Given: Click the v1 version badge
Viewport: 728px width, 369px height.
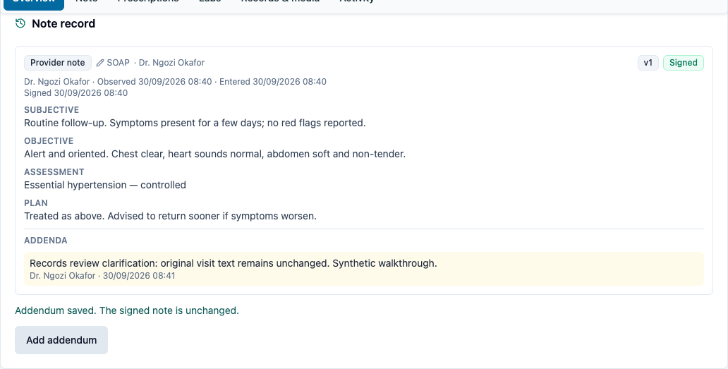Looking at the screenshot, I should (648, 63).
